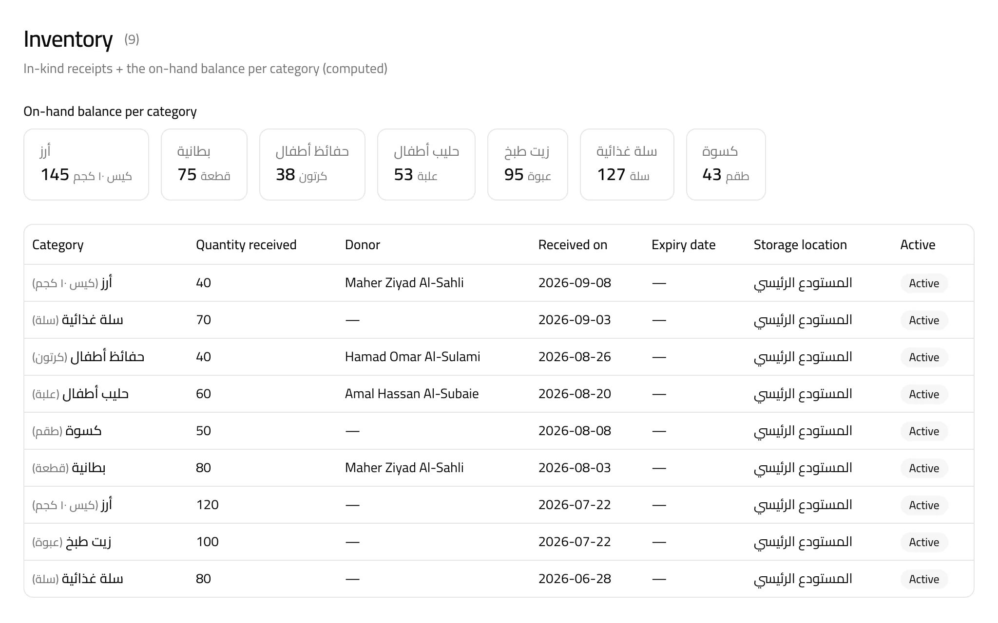Click received date 2026-08-20
Image resolution: width=998 pixels, height=623 pixels.
point(575,394)
